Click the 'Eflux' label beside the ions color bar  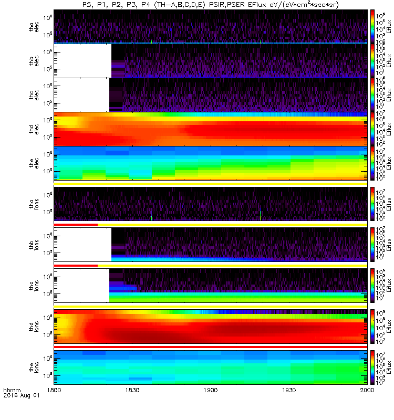click(389, 367)
